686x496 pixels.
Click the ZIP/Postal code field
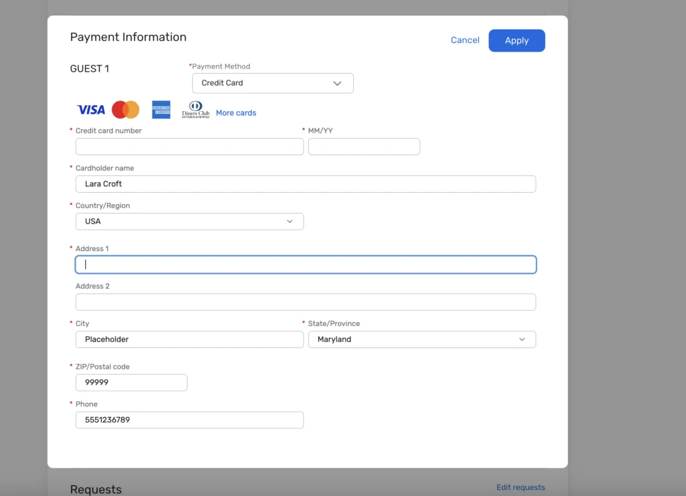coord(131,382)
